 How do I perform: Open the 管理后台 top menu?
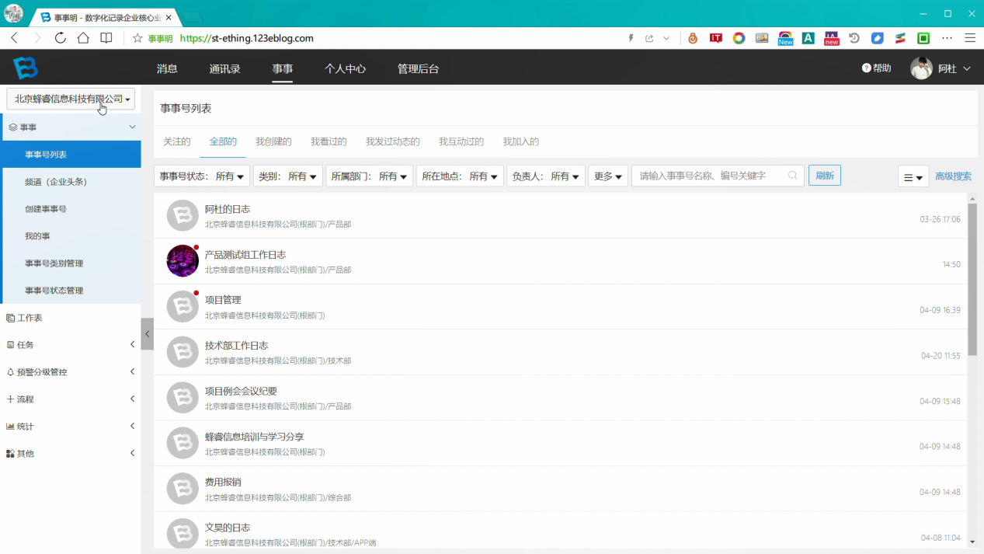(x=418, y=68)
